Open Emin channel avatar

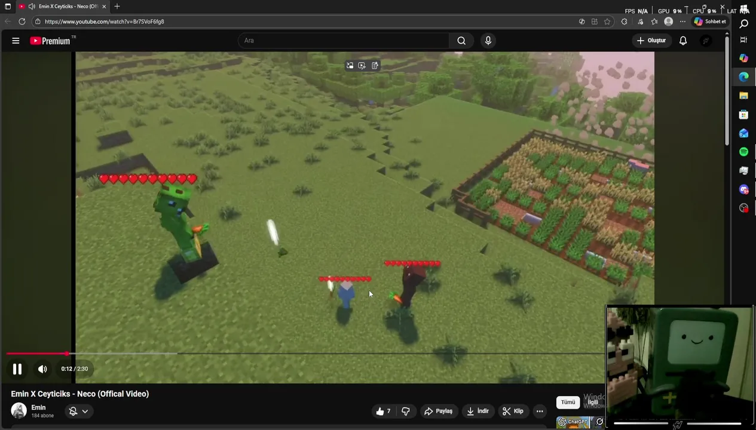coord(19,411)
